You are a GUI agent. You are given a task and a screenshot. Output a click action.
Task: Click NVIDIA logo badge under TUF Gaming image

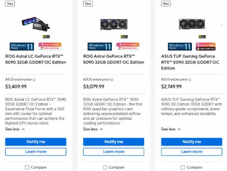(x=202, y=37)
